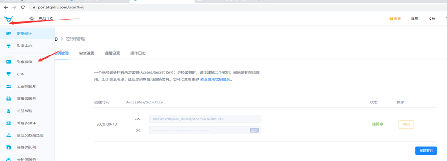Click the 状态 column header
The width and height of the screenshot is (447, 161).
pyautogui.click(x=374, y=102)
